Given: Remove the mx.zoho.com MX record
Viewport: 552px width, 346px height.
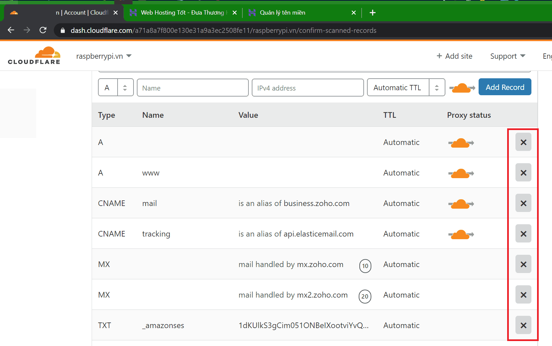Looking at the screenshot, I should 523,264.
